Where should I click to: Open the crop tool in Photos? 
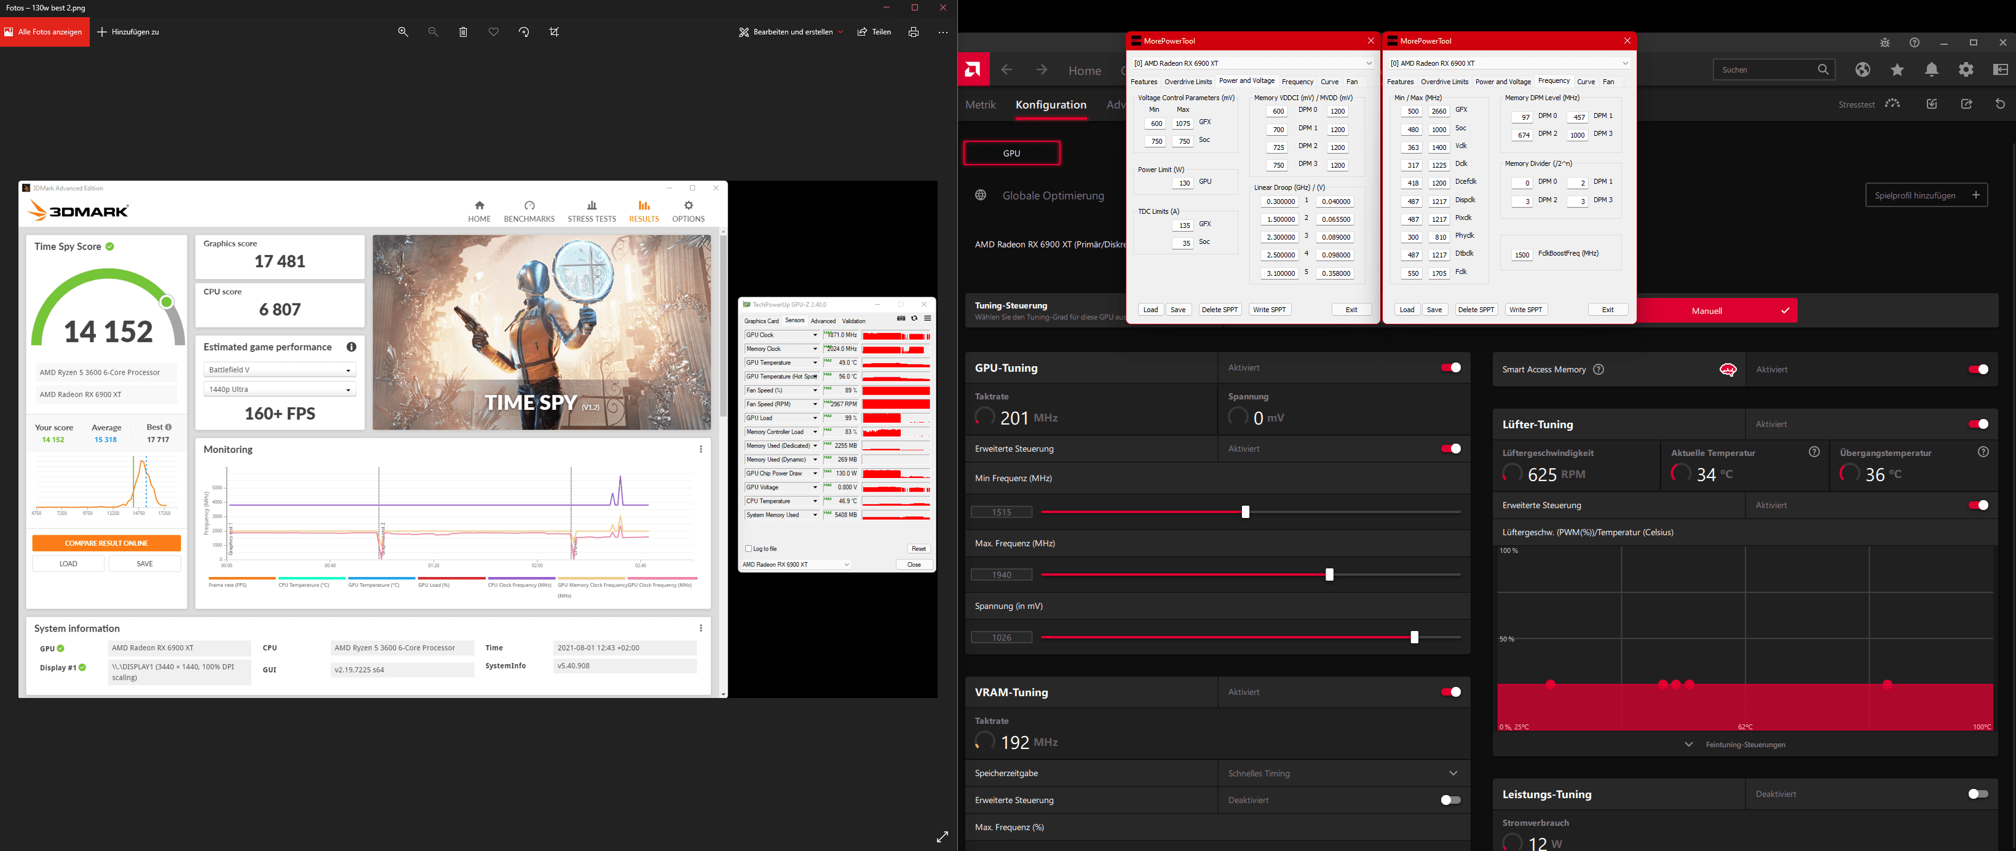pos(554,32)
